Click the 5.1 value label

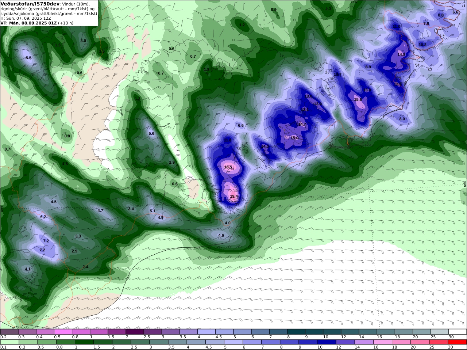pyautogui.click(x=153, y=211)
